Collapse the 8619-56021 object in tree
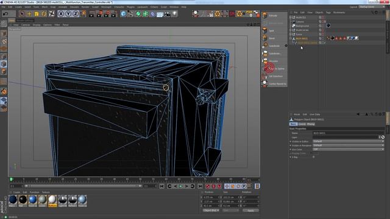390x219 pixels. click(291, 38)
